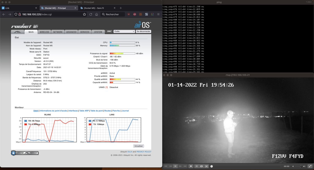The width and height of the screenshot is (314, 170).
Task: Open the PRIVACY POLICY link
Action: tap(144, 152)
